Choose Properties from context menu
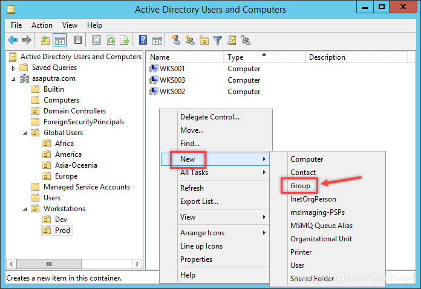This screenshot has width=421, height=289. click(x=196, y=259)
